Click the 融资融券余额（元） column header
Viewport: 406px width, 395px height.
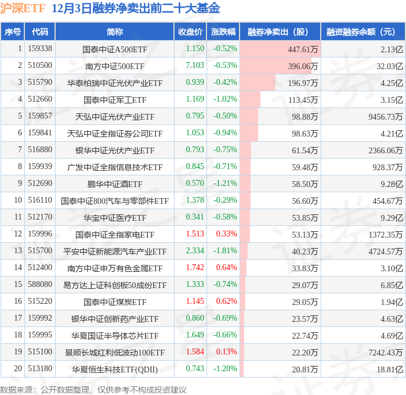(362, 31)
